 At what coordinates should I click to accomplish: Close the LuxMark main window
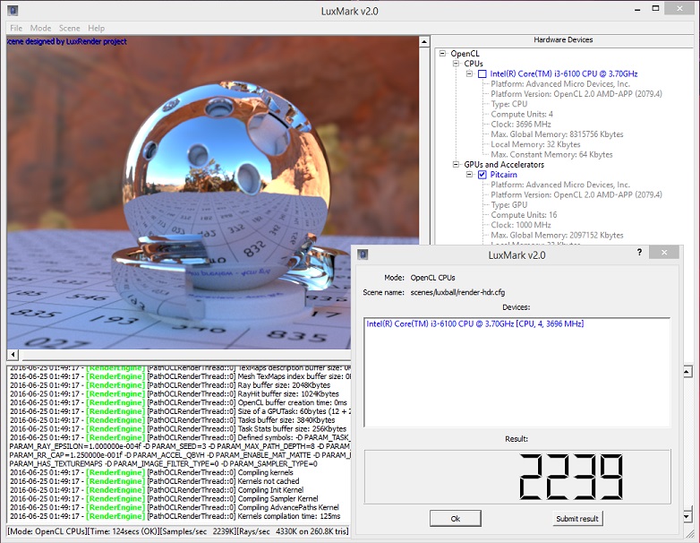pyautogui.click(x=679, y=8)
